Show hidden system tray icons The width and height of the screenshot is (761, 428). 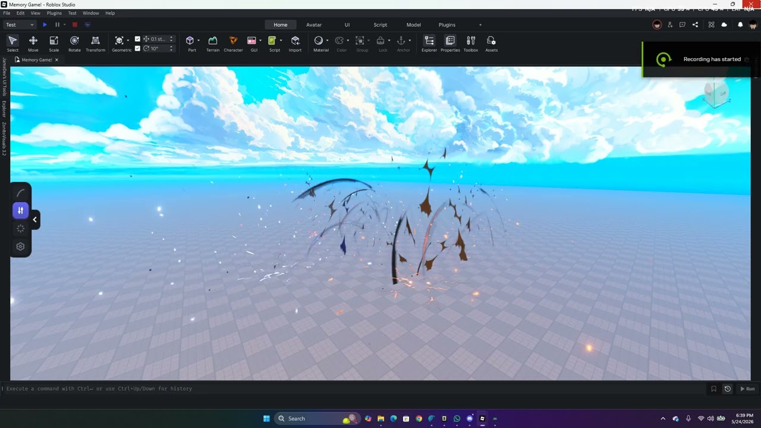663,418
